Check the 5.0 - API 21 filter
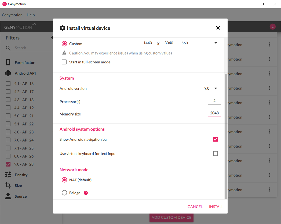The width and height of the screenshot is (281, 224). tap(8, 116)
